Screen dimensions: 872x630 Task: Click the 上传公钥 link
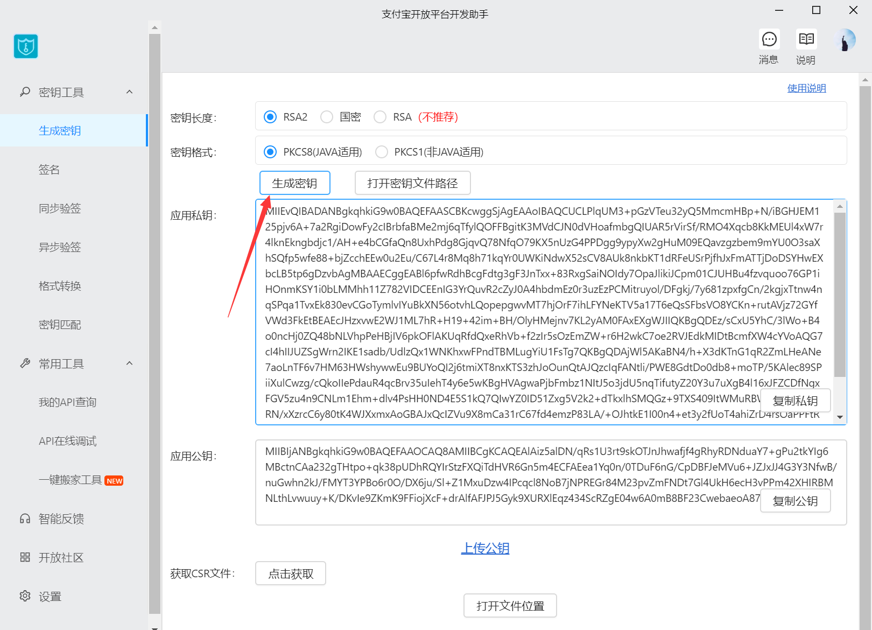point(485,548)
